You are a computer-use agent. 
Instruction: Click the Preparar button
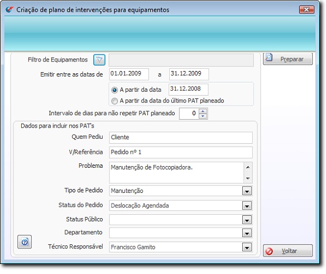[287, 59]
